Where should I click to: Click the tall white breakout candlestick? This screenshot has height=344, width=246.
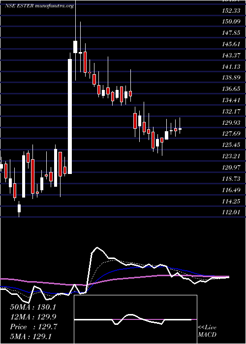[x=70, y=116]
